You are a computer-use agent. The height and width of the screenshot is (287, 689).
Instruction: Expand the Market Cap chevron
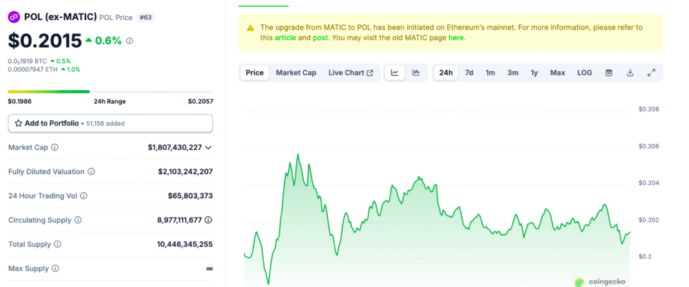[x=209, y=147]
